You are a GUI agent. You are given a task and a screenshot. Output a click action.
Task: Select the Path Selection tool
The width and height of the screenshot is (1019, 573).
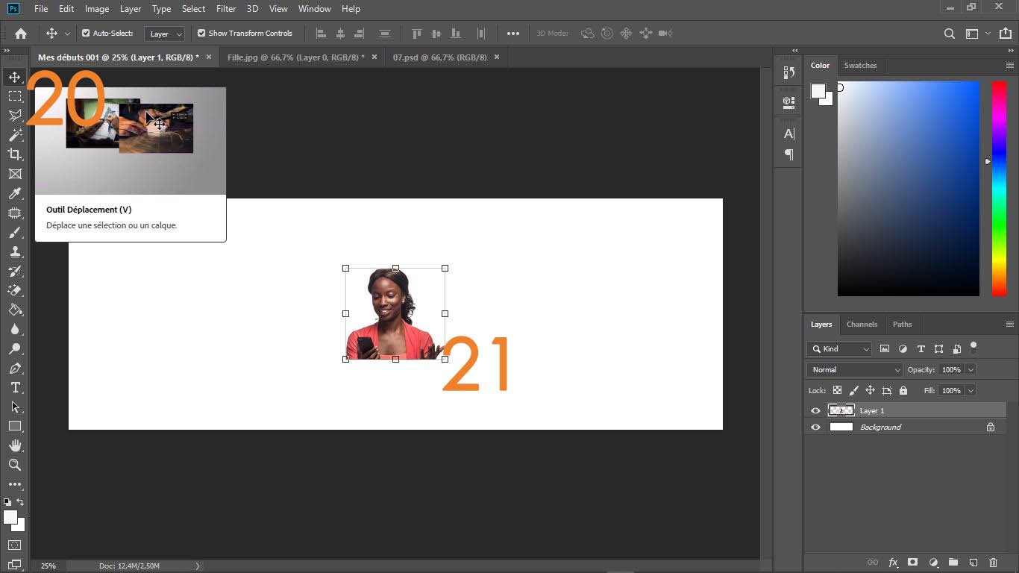15,407
